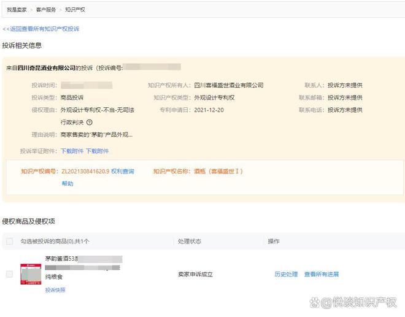The width and height of the screenshot is (405, 317).
Task: Click the 茅韵酱酒53度 product title
Action: [x=61, y=259]
